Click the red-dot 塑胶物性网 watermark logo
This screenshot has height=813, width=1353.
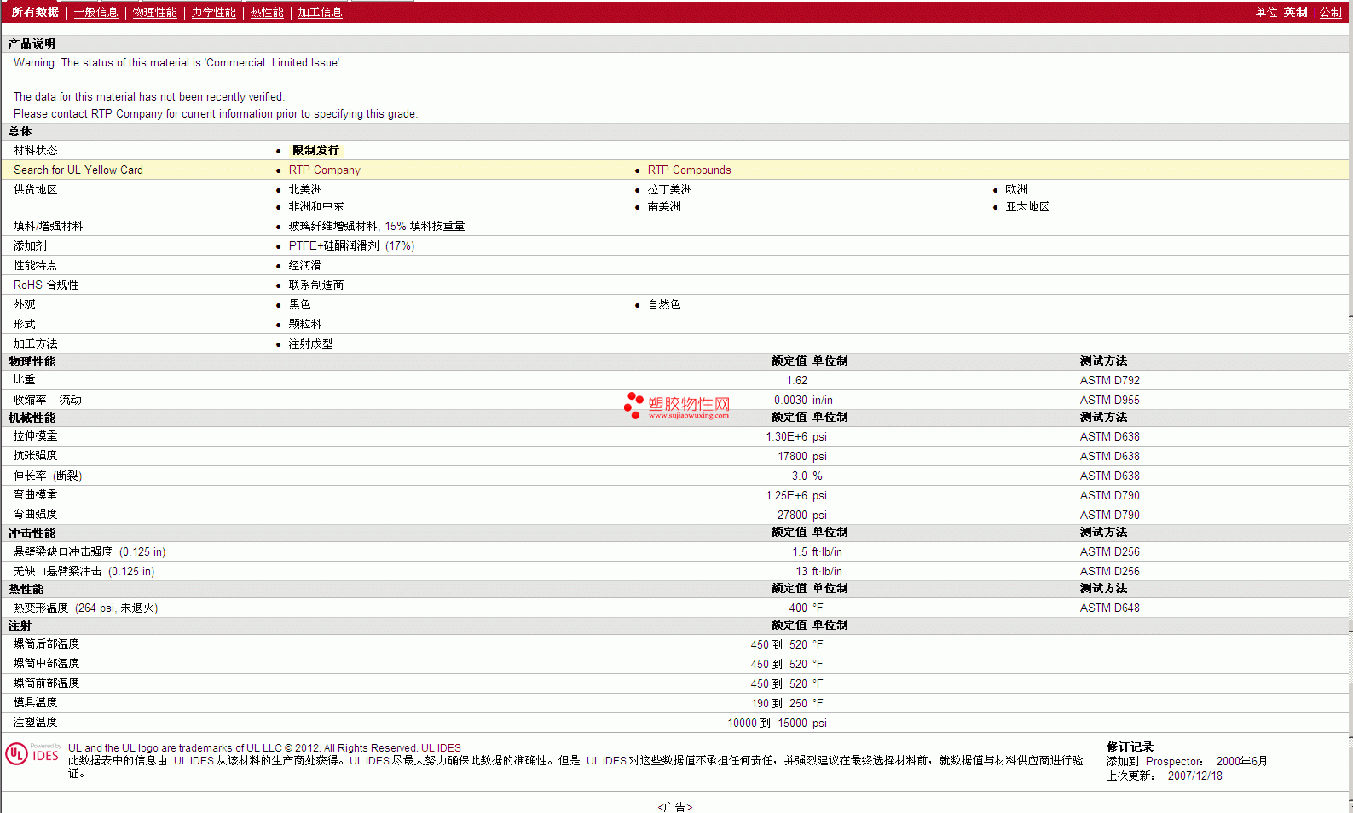point(677,406)
